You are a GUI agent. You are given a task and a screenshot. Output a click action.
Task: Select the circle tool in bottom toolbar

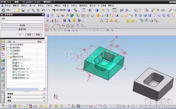105,106
